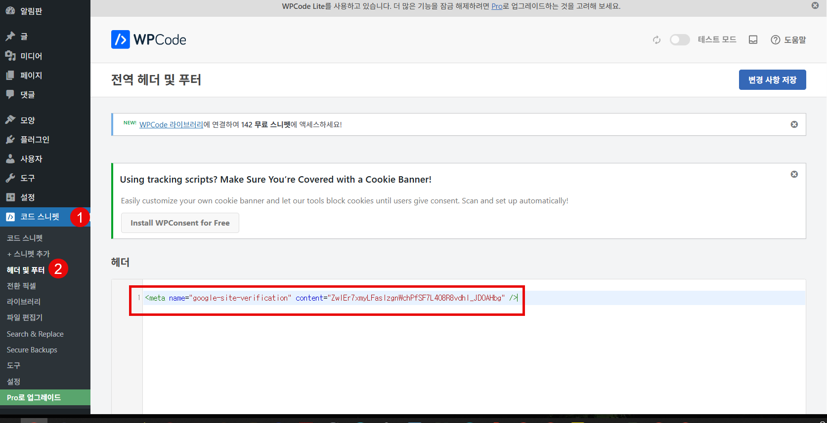Click the 모양 appearance brush icon
Image resolution: width=827 pixels, height=423 pixels.
[x=10, y=120]
